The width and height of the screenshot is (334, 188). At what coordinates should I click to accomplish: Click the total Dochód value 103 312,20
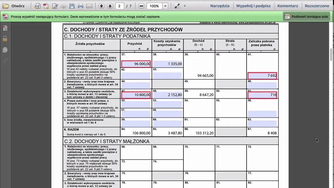point(205,133)
